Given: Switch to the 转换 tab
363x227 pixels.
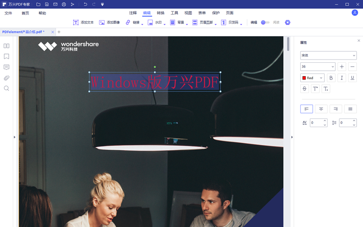Looking at the screenshot, I should 161,13.
